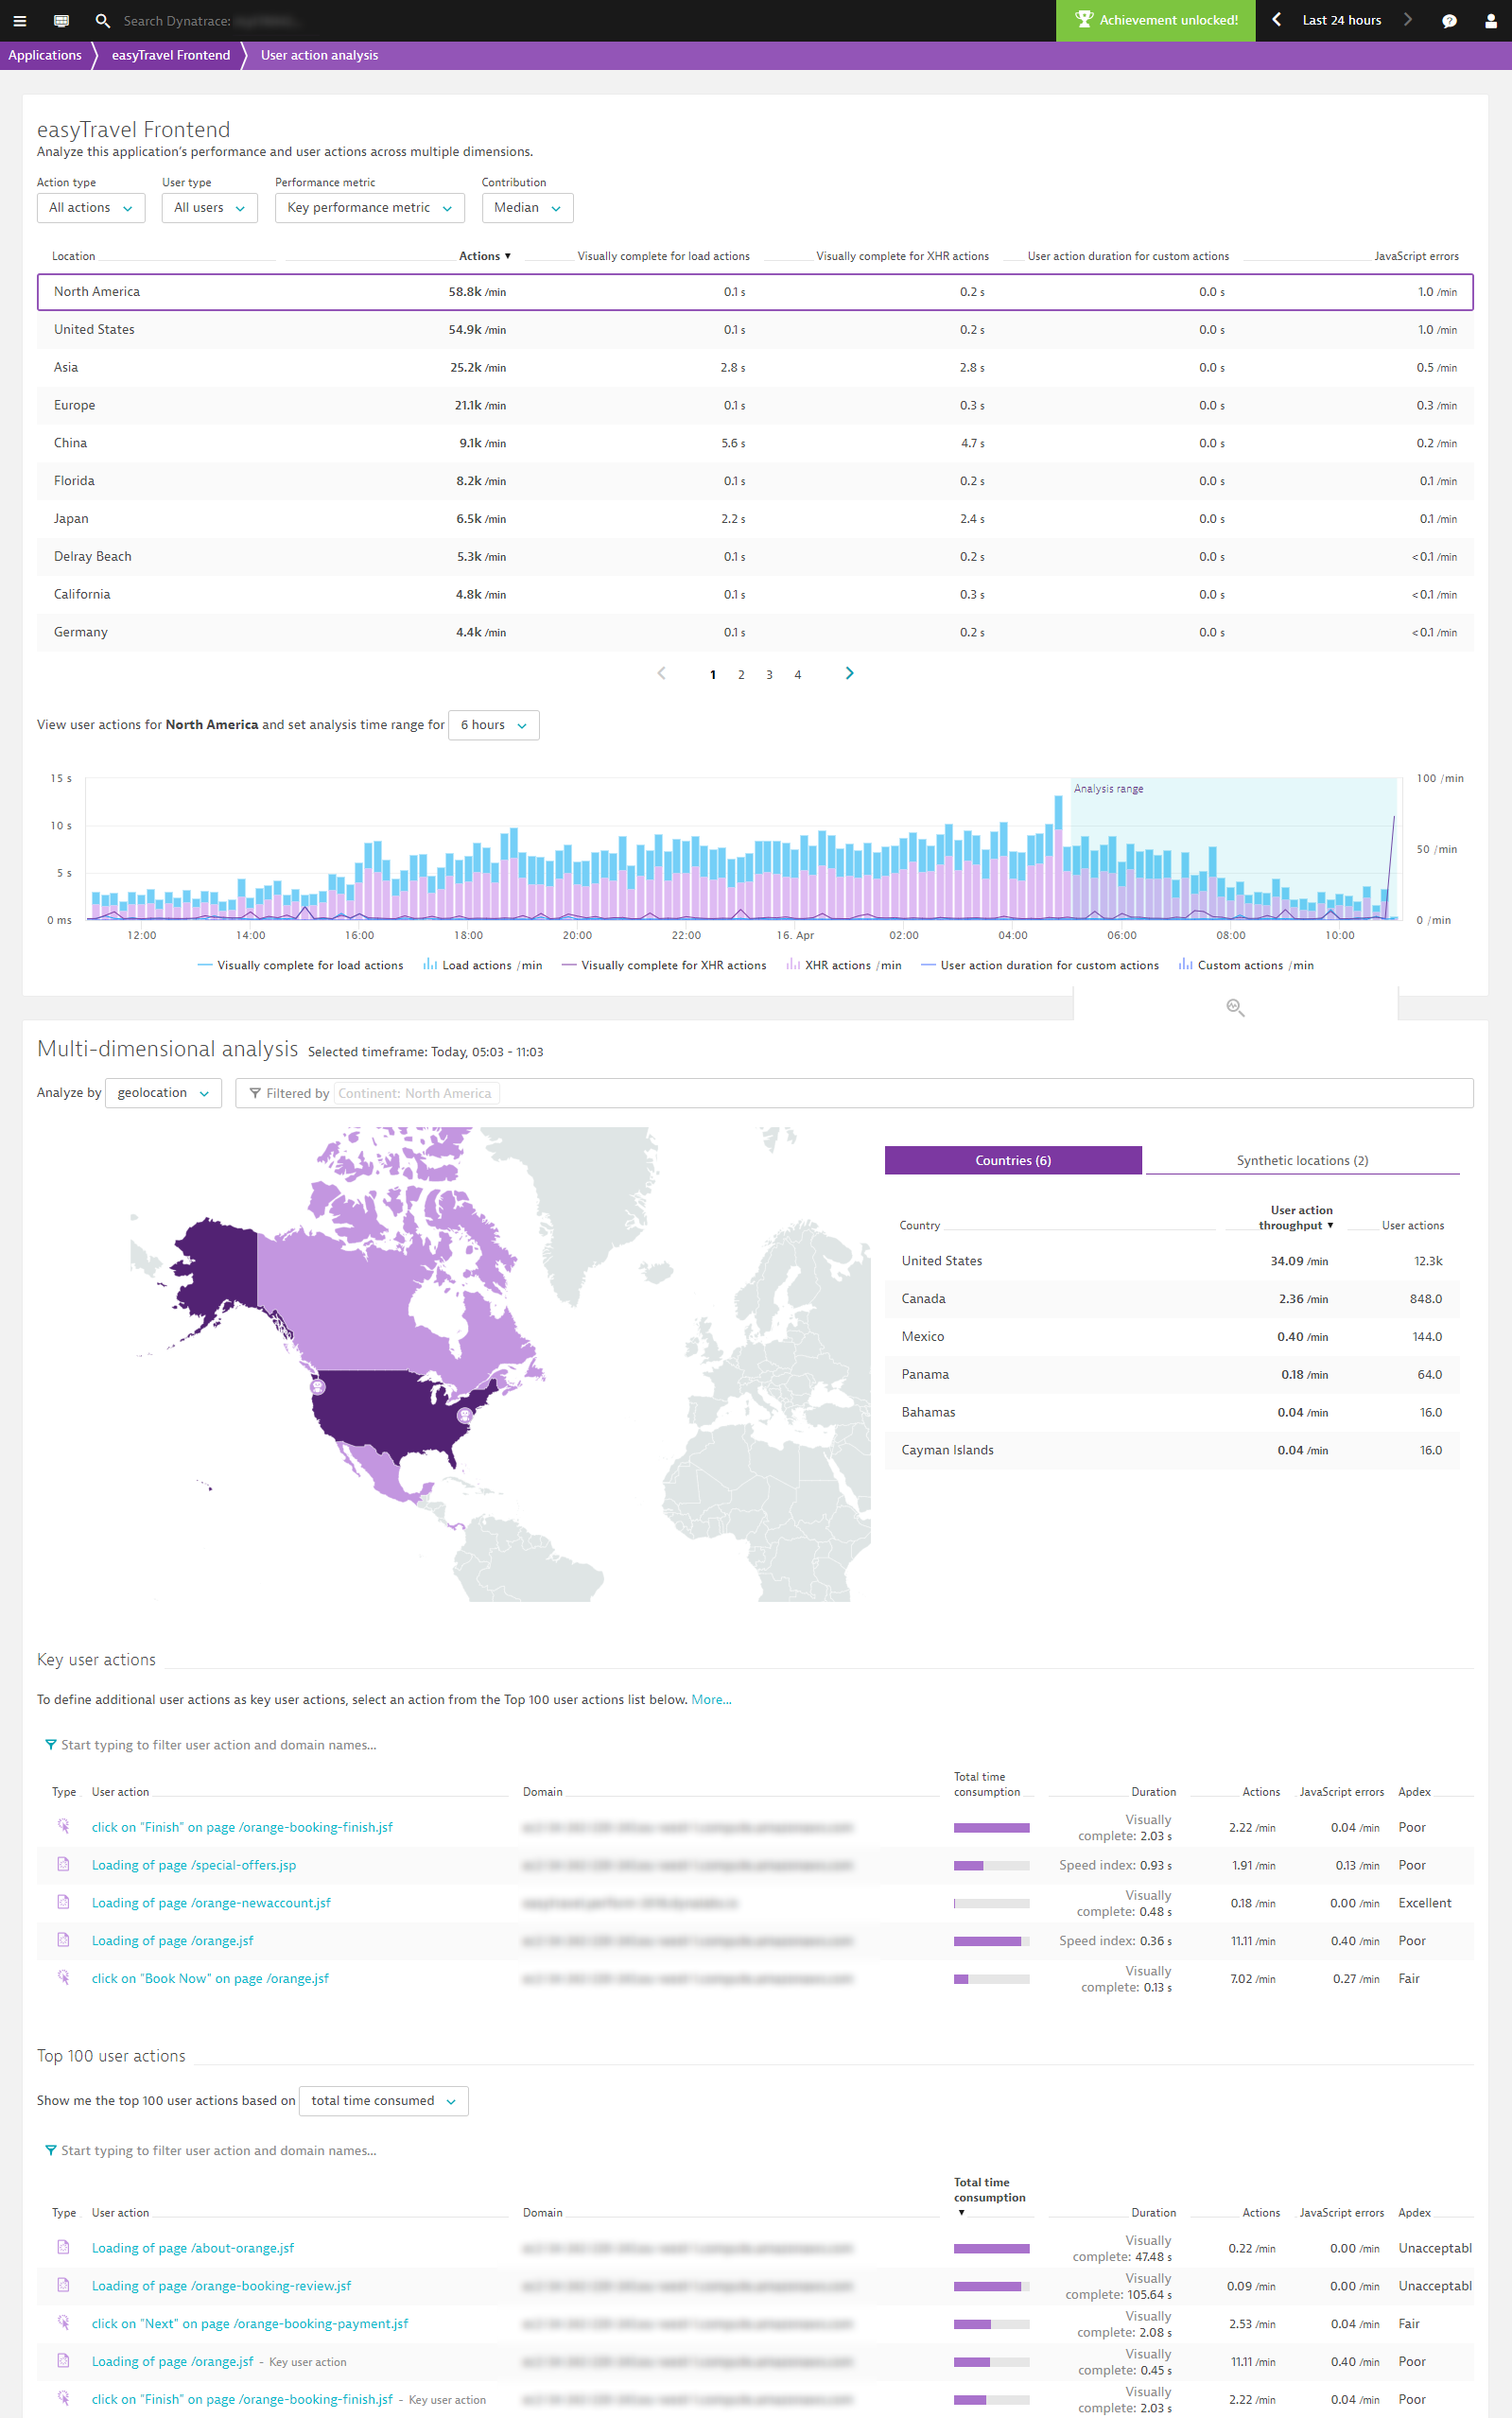The width and height of the screenshot is (1512, 2418).
Task: Click the Search Dynatrace input field
Action: coord(210,20)
